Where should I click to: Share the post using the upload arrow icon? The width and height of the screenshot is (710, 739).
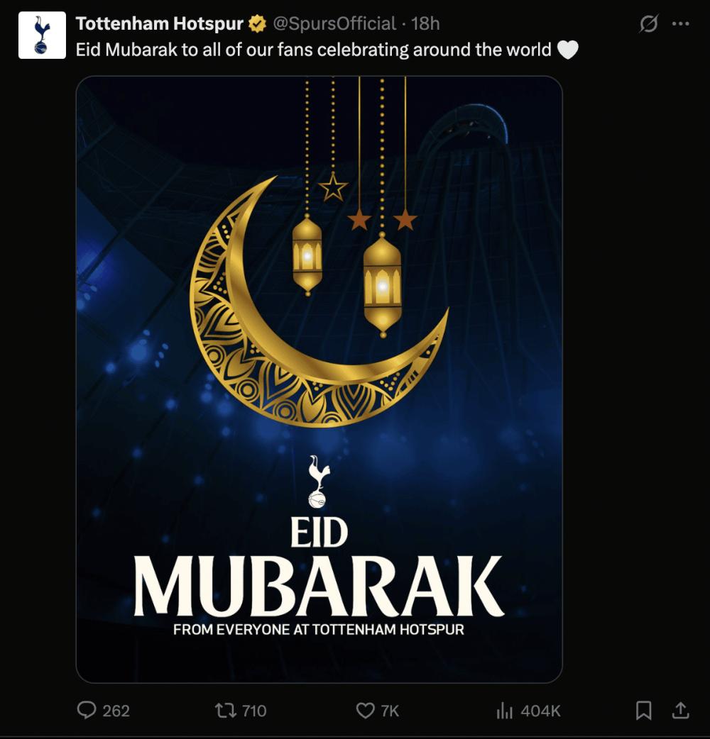(680, 710)
